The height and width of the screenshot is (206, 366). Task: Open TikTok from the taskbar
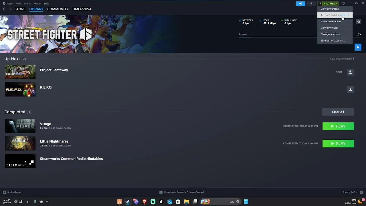point(161,202)
